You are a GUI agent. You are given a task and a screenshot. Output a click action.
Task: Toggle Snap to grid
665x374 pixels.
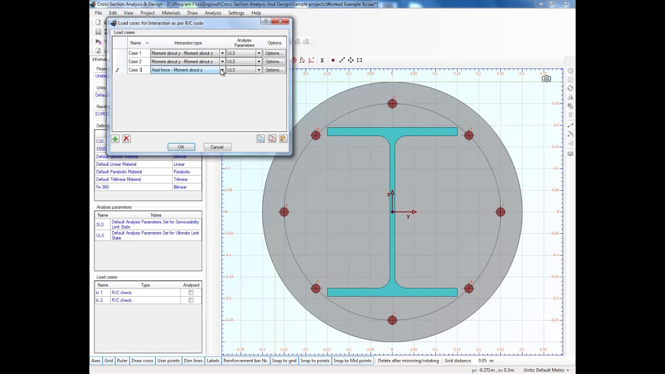pyautogui.click(x=284, y=360)
